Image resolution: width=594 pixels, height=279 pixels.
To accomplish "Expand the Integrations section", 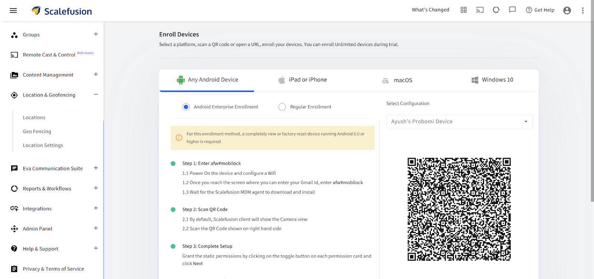I will click(96, 208).
